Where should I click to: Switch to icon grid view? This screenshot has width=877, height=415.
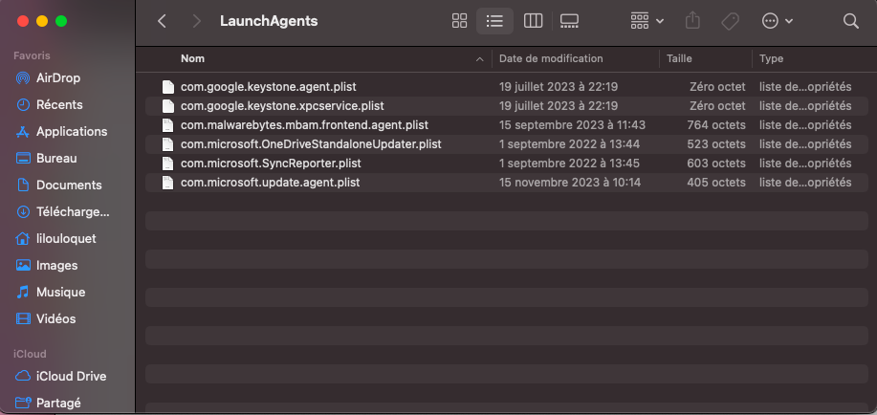click(459, 21)
